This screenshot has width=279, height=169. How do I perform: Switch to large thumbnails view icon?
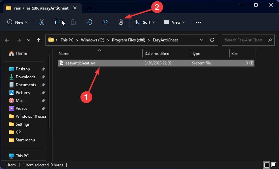click(274, 165)
